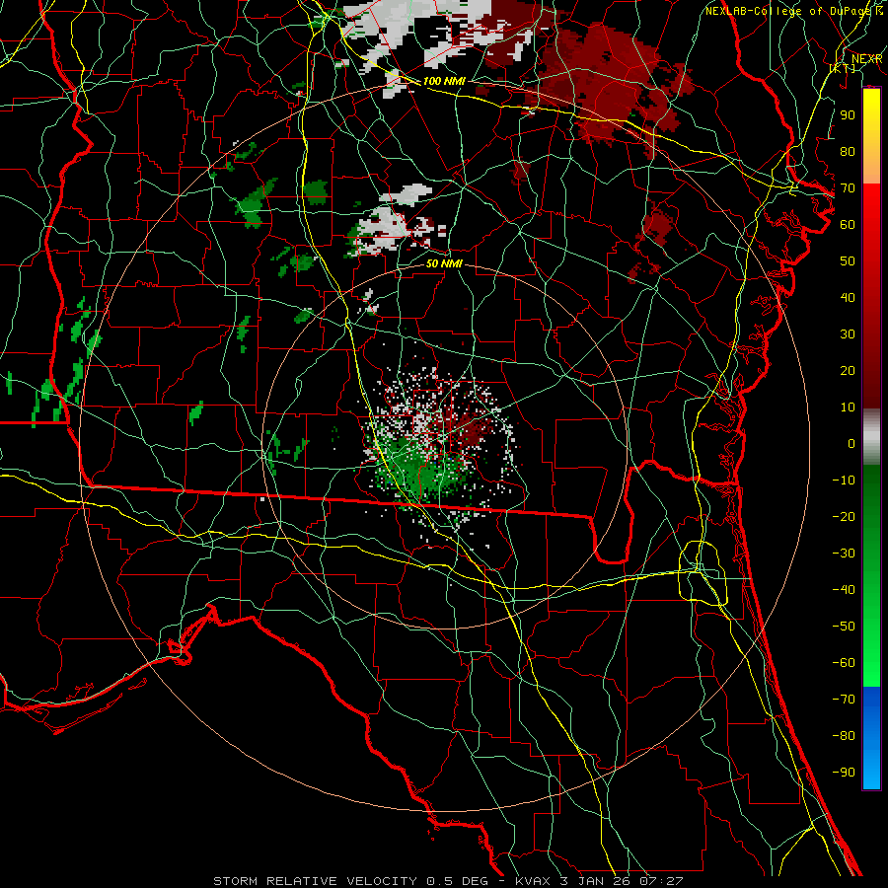Select the 10 value on the velocity scale

pyautogui.click(x=848, y=407)
